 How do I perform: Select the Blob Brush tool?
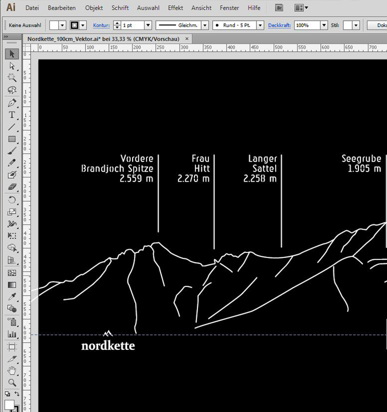[x=12, y=174]
